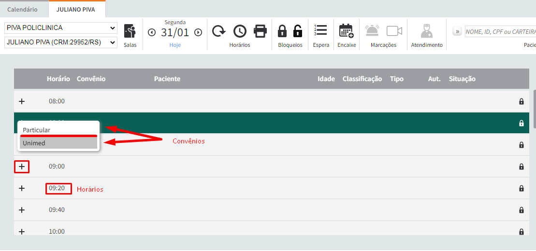This screenshot has height=251, width=536.
Task: Click the video camera icon
Action: point(394,31)
